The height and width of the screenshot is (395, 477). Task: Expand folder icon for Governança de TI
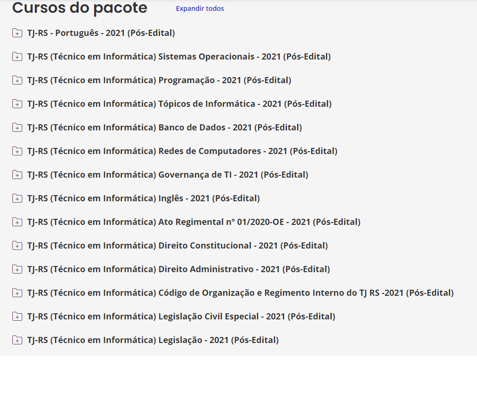(x=17, y=175)
